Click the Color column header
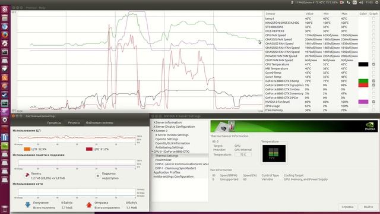This screenshot has height=214, width=380. 363,14
